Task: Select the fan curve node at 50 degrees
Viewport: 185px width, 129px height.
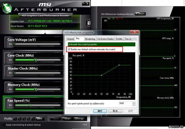Action: pyautogui.click(x=101, y=75)
